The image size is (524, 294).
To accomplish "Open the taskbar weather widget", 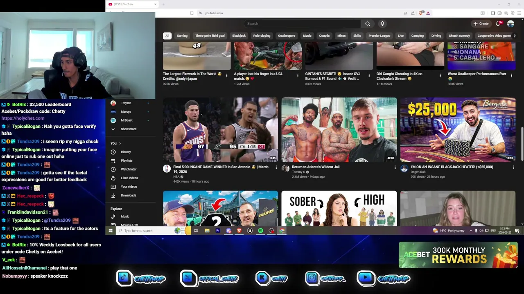I will click(449, 231).
